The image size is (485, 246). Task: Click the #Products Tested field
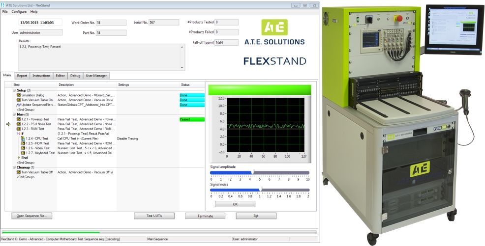226,22
